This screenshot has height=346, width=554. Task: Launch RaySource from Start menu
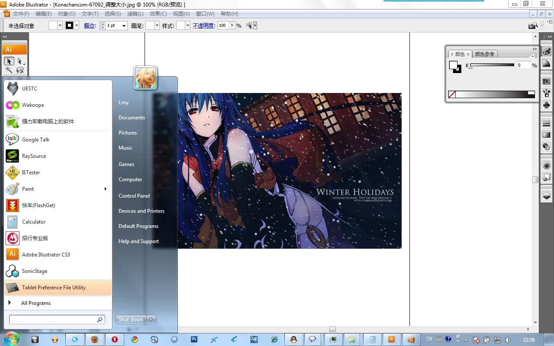(58, 156)
